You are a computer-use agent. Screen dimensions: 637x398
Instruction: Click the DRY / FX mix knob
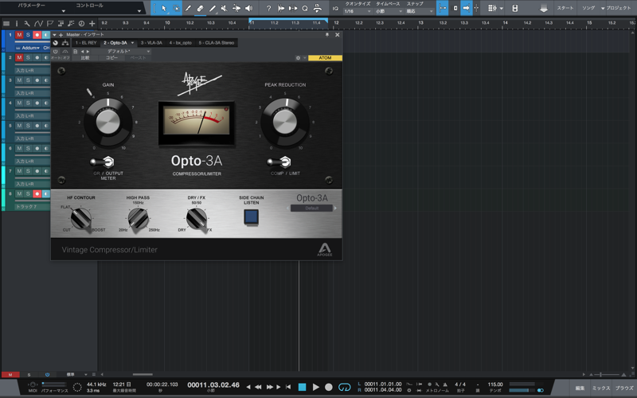pos(197,219)
